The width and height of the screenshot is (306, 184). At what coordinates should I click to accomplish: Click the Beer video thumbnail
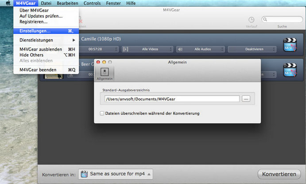click(x=54, y=76)
